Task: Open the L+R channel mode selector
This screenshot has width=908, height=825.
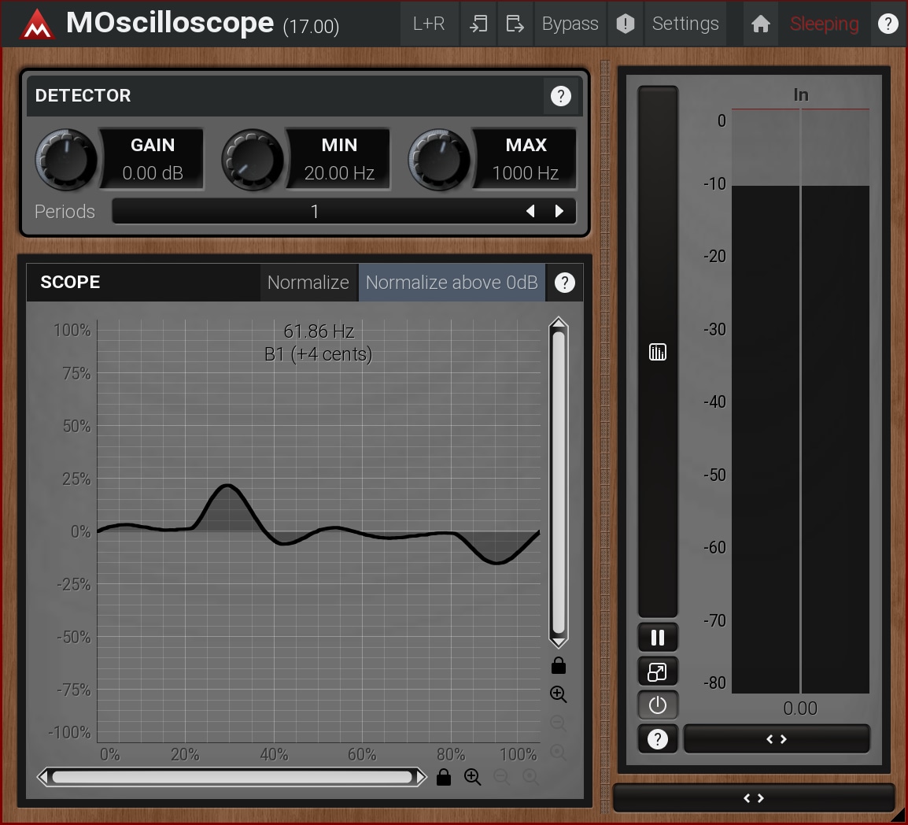Action: click(x=429, y=24)
